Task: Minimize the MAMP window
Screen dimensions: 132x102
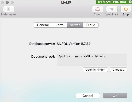Action: 7,2
